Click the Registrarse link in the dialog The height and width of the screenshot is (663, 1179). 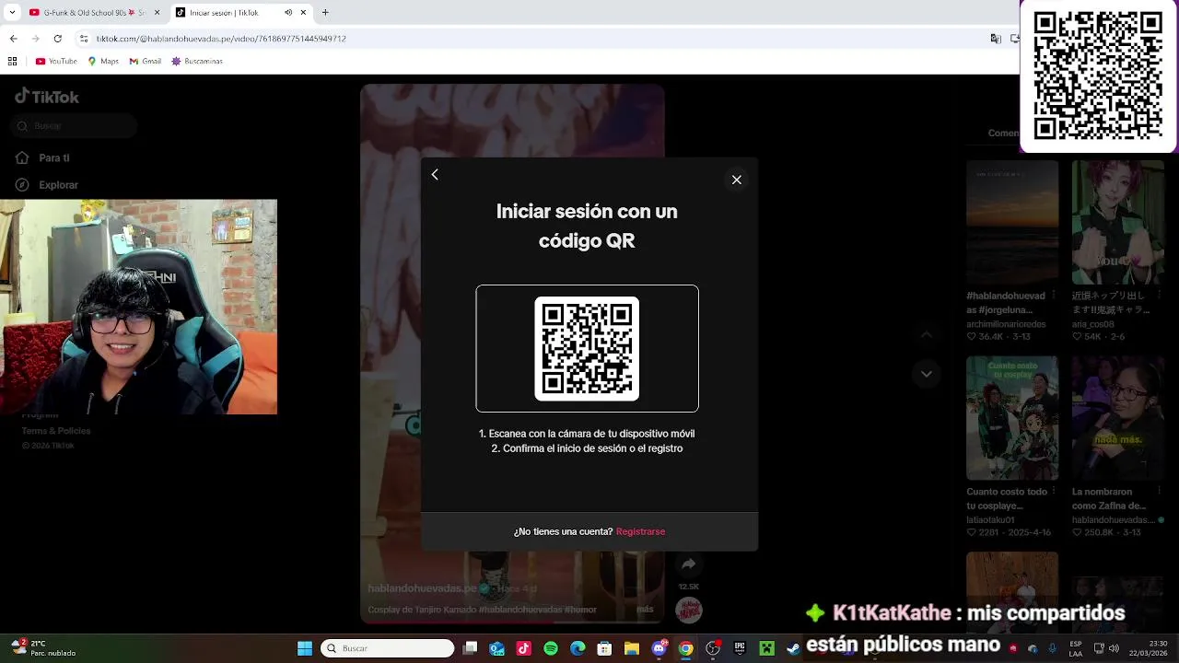tap(640, 531)
